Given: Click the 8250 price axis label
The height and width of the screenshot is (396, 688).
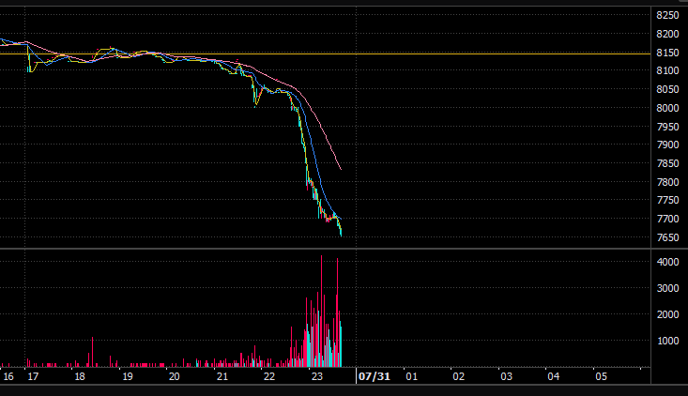Looking at the screenshot, I should (x=667, y=15).
